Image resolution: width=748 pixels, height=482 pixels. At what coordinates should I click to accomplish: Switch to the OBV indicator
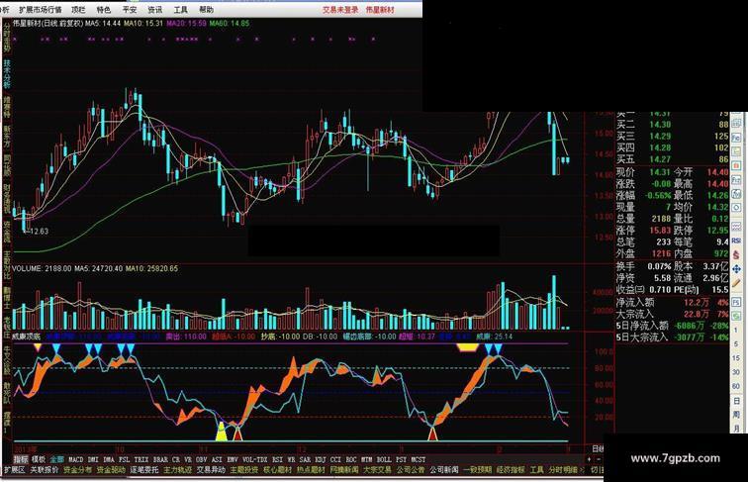tap(201, 459)
